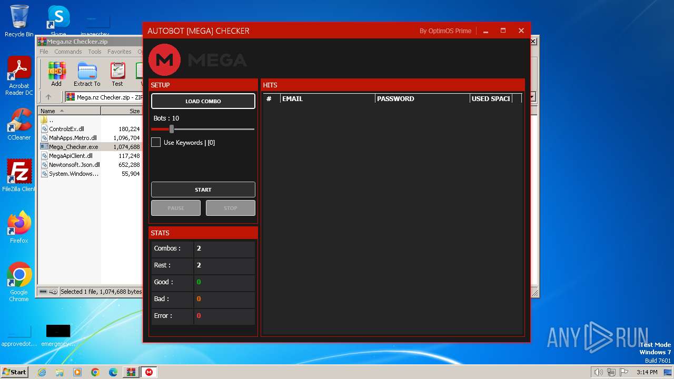The width and height of the screenshot is (674, 379).
Task: Switch to WinRAR taskbar button
Action: [131, 372]
